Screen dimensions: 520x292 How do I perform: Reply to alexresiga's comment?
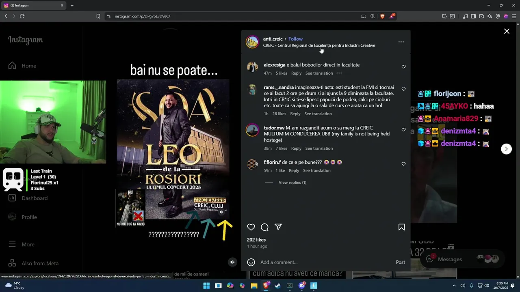pyautogui.click(x=296, y=73)
